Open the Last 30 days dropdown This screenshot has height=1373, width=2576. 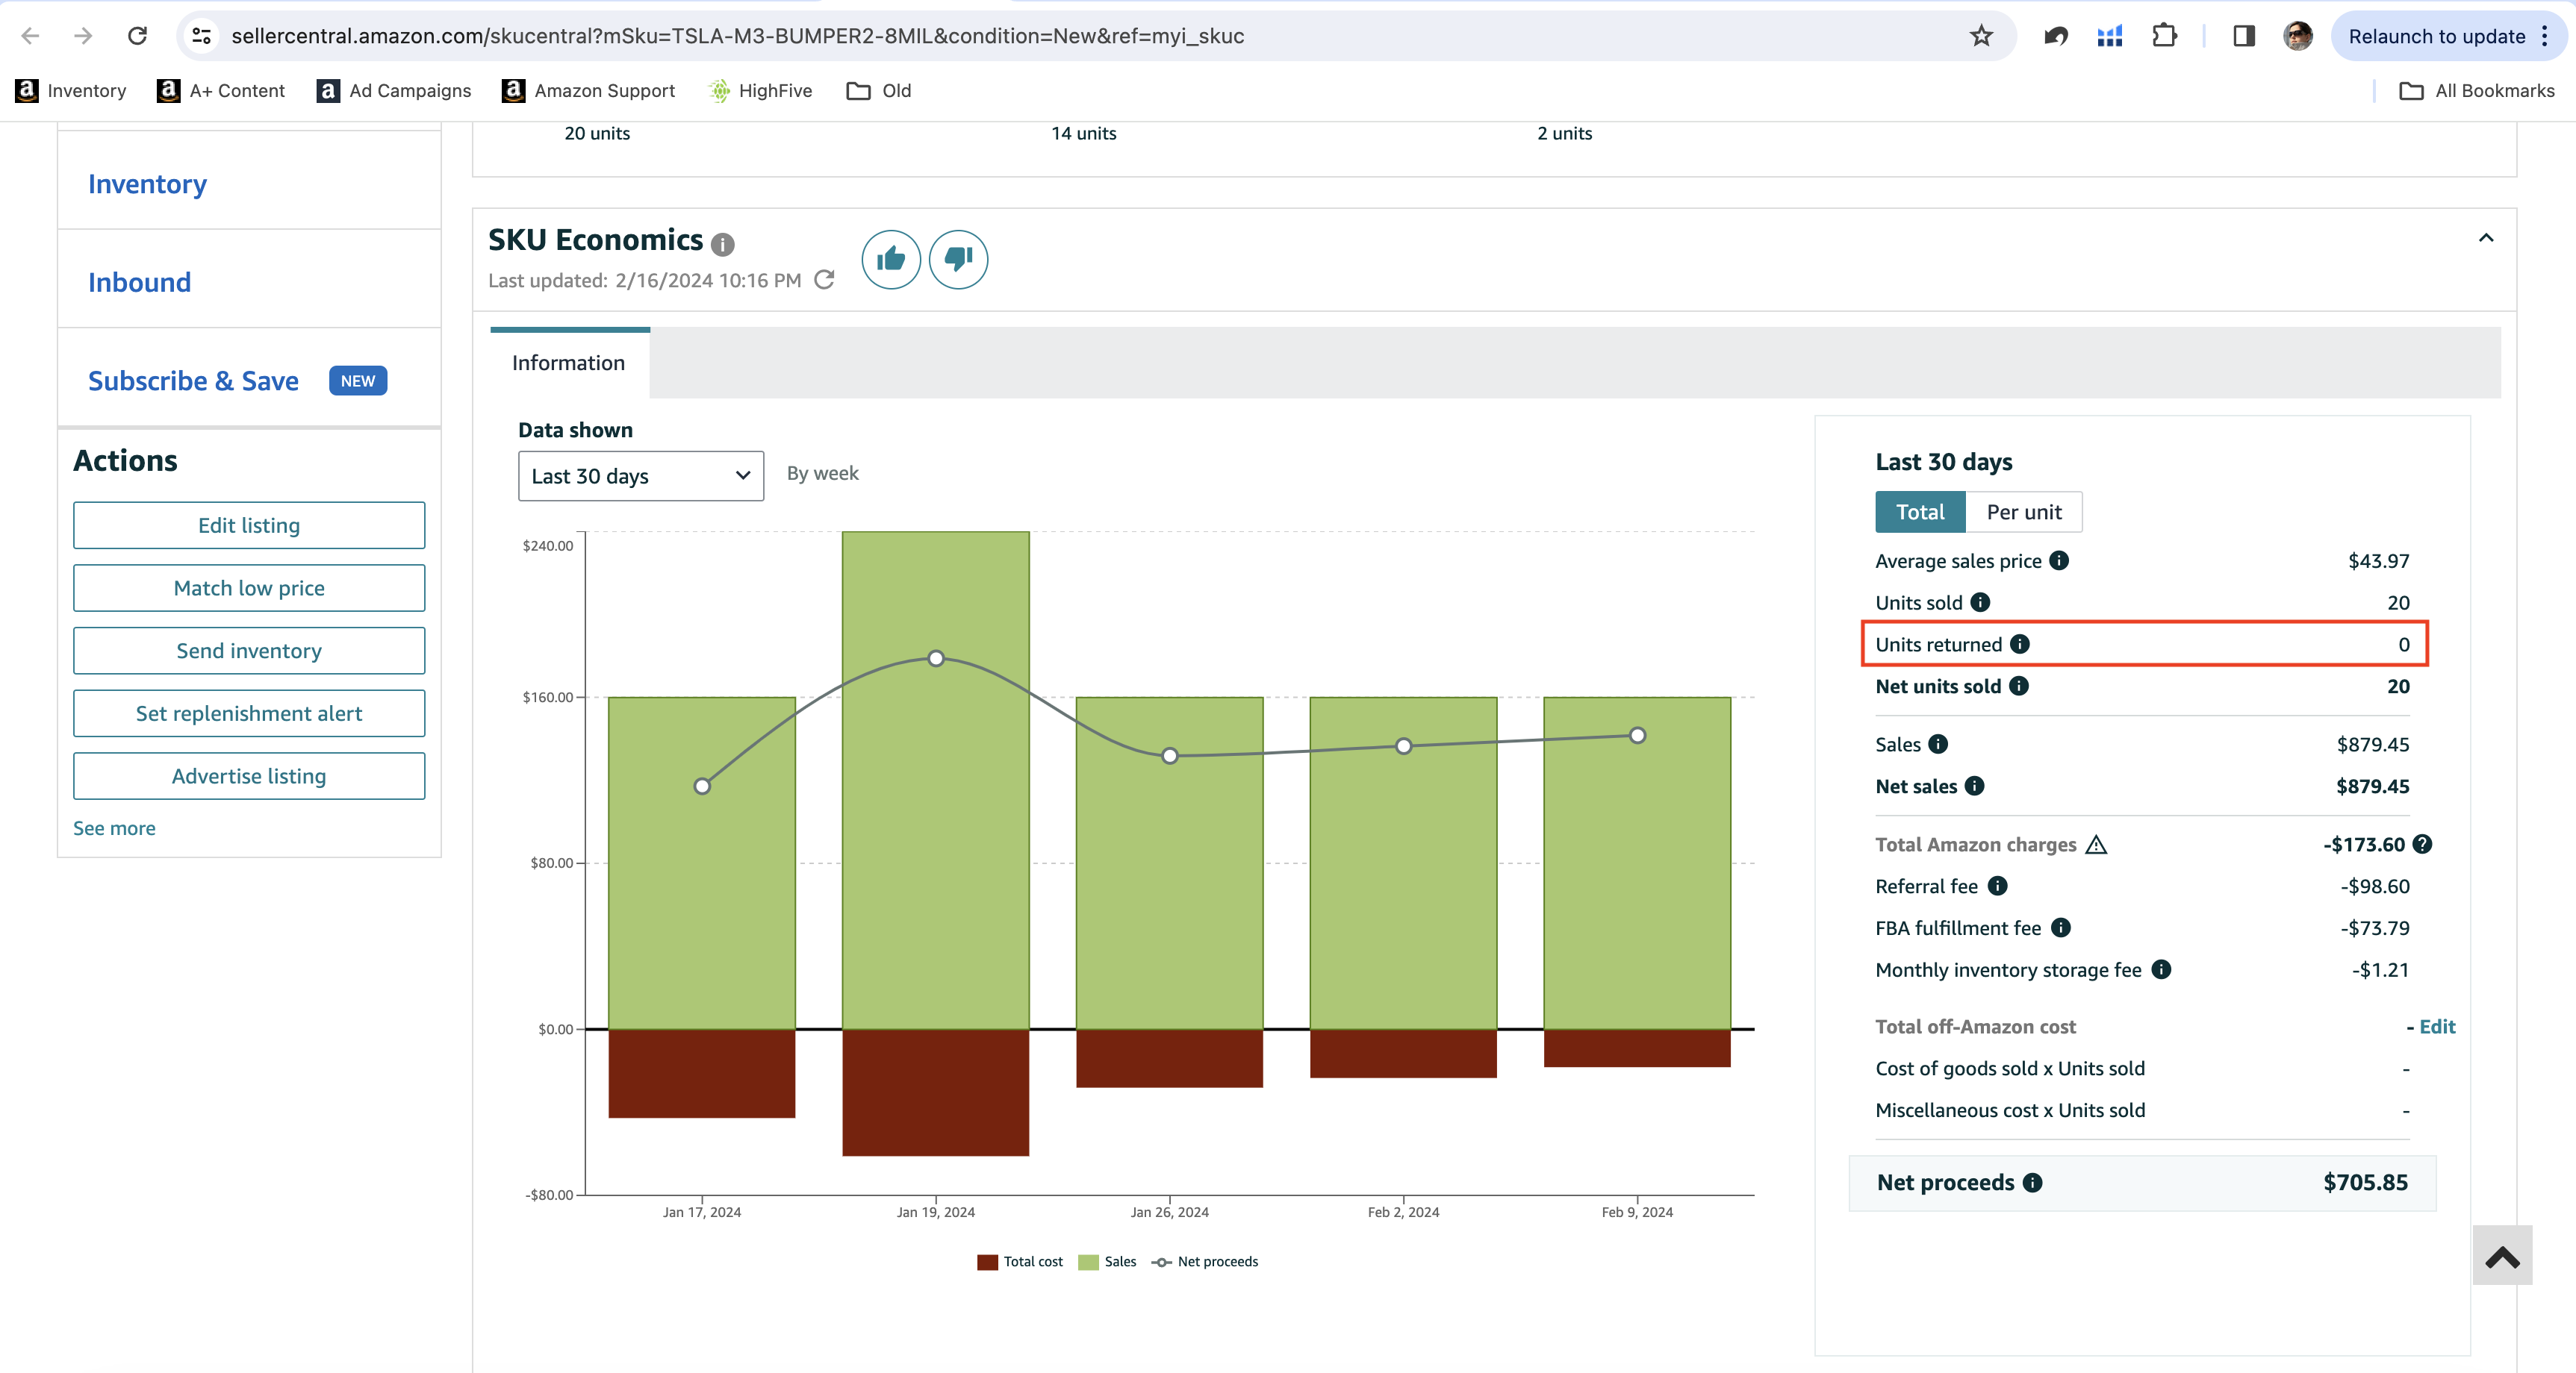point(640,475)
